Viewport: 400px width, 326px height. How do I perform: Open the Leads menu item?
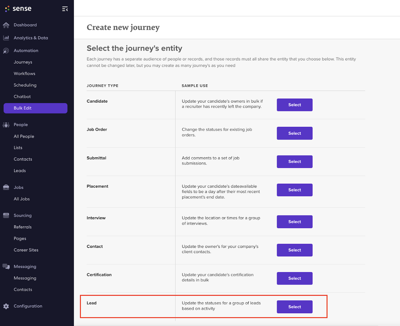click(x=20, y=171)
